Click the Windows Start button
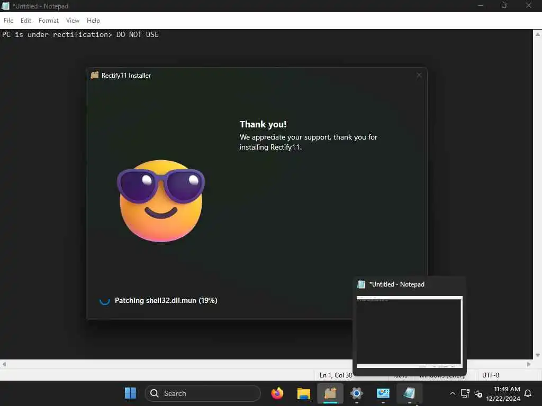The width and height of the screenshot is (542, 406). tap(130, 393)
